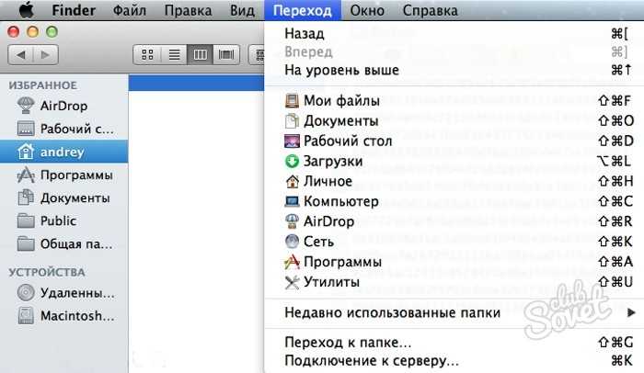The image size is (644, 373).
Task: Choose Личное in the menu
Action: tap(454, 181)
